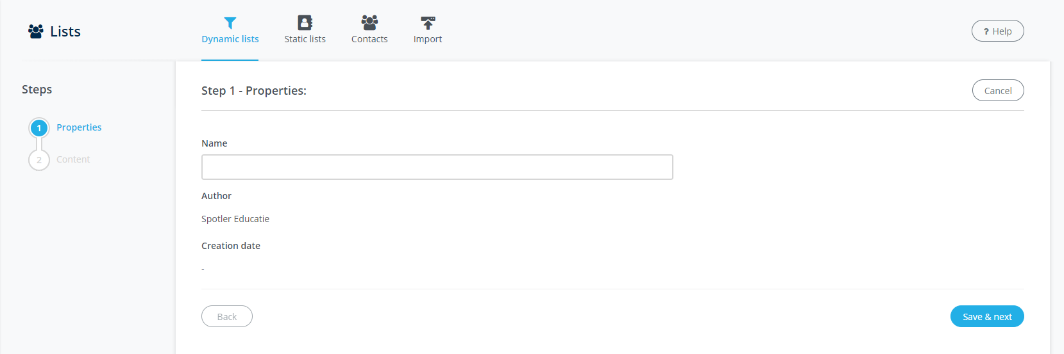Screen dimensions: 1064x354
Task: Click the Back button
Action: pyautogui.click(x=227, y=317)
